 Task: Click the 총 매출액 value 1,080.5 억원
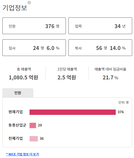click(23, 78)
